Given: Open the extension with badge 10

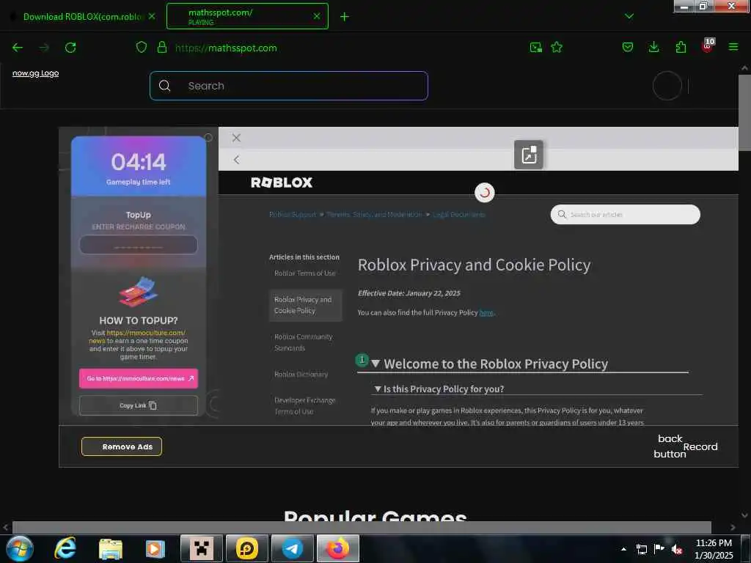Looking at the screenshot, I should pyautogui.click(x=708, y=46).
